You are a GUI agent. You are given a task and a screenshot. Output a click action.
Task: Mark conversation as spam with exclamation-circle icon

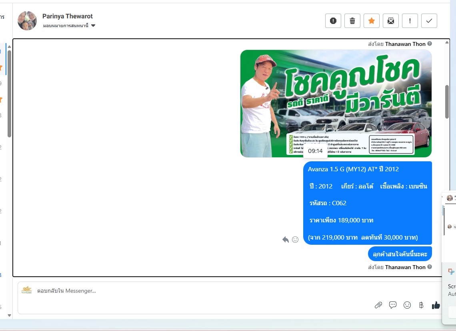coord(333,21)
